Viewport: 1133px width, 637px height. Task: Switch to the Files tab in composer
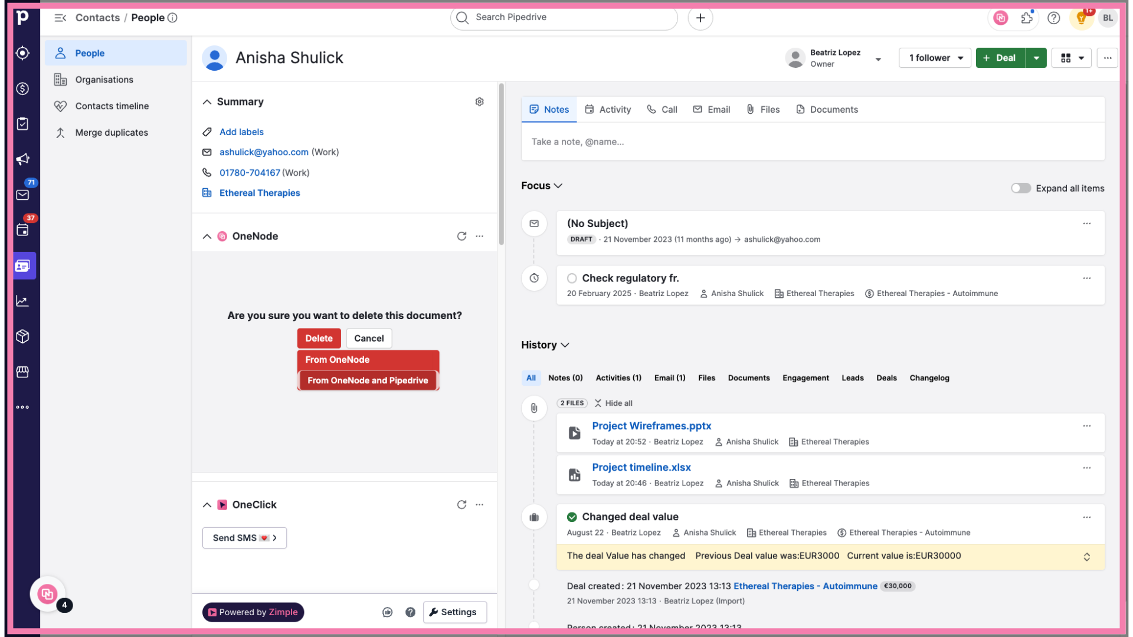pyautogui.click(x=763, y=110)
